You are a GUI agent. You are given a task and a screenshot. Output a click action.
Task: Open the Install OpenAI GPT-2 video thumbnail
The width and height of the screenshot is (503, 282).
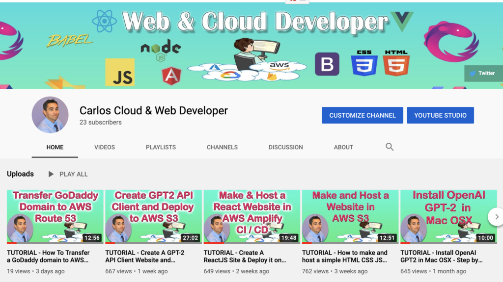coord(448,216)
